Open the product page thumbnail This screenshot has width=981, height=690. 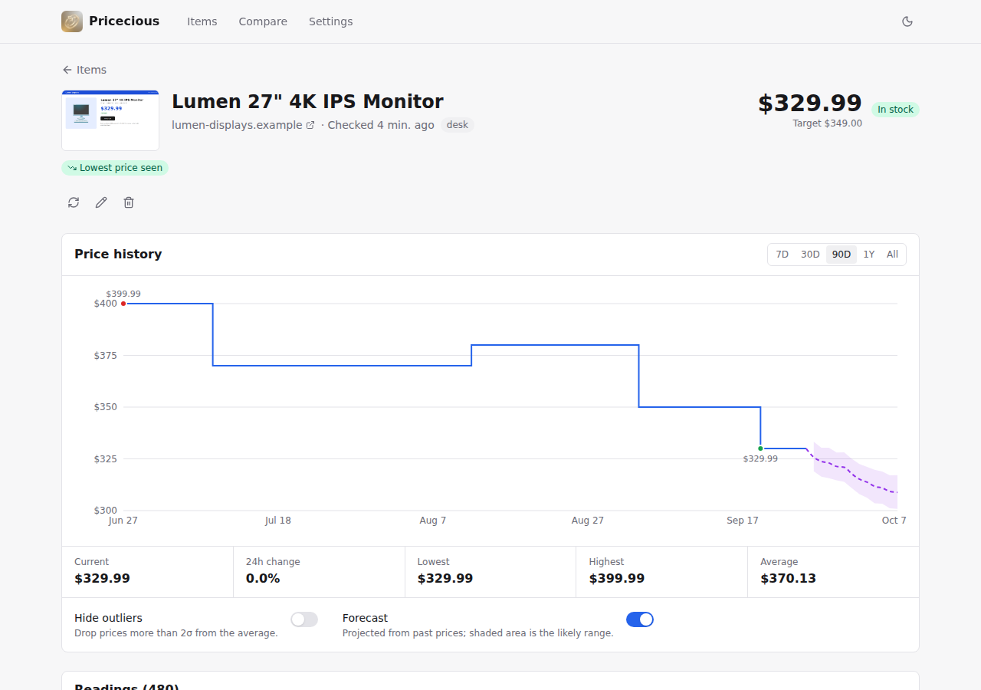(110, 120)
